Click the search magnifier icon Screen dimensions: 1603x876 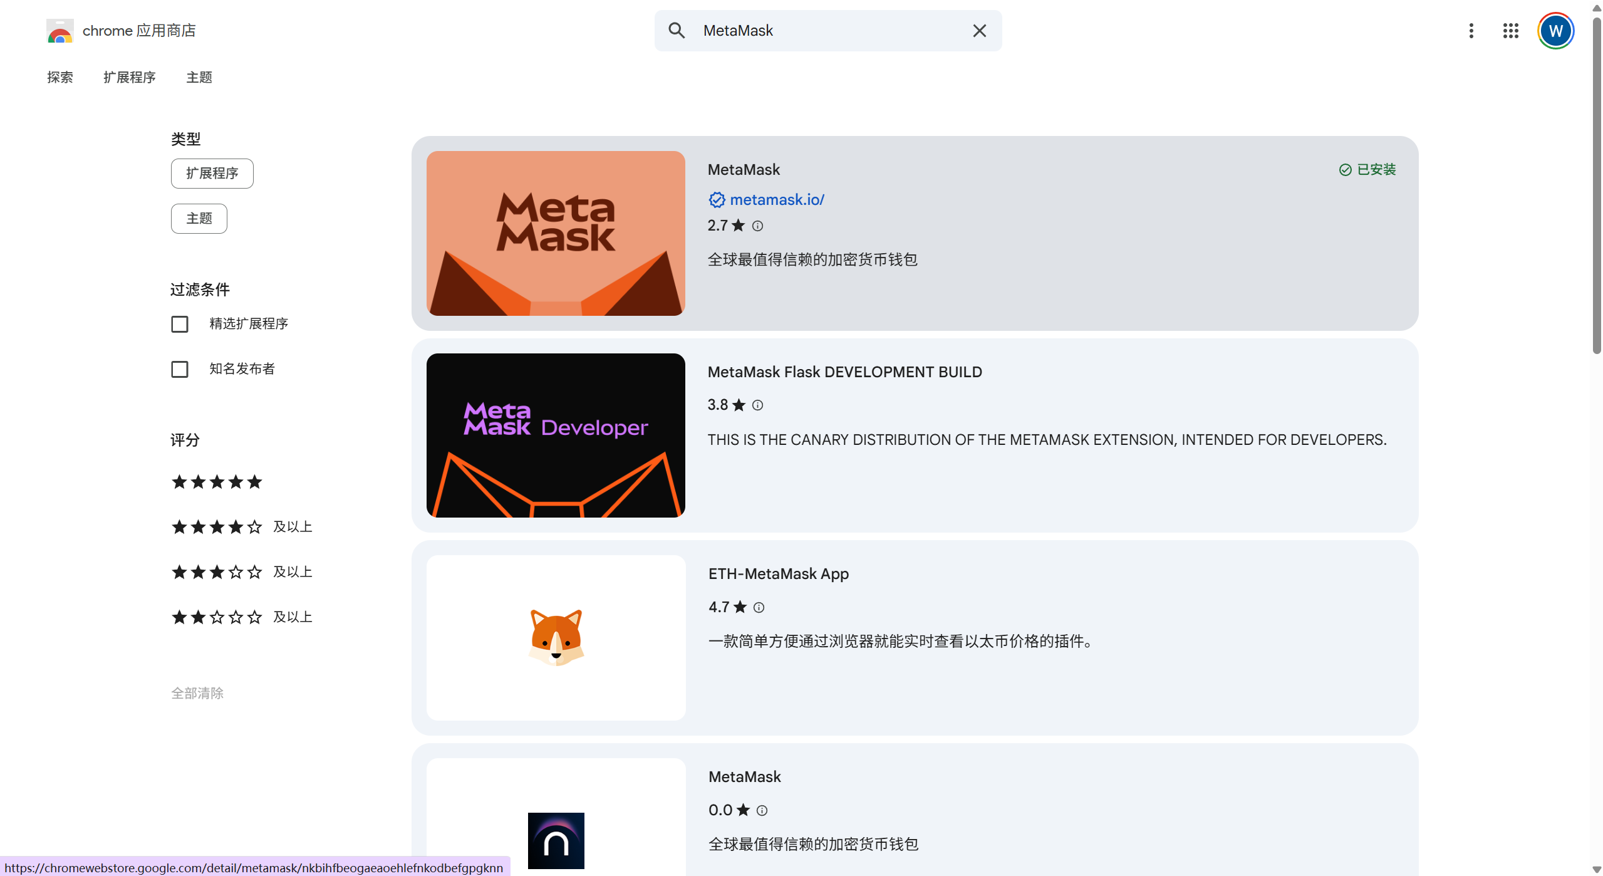[x=677, y=30]
